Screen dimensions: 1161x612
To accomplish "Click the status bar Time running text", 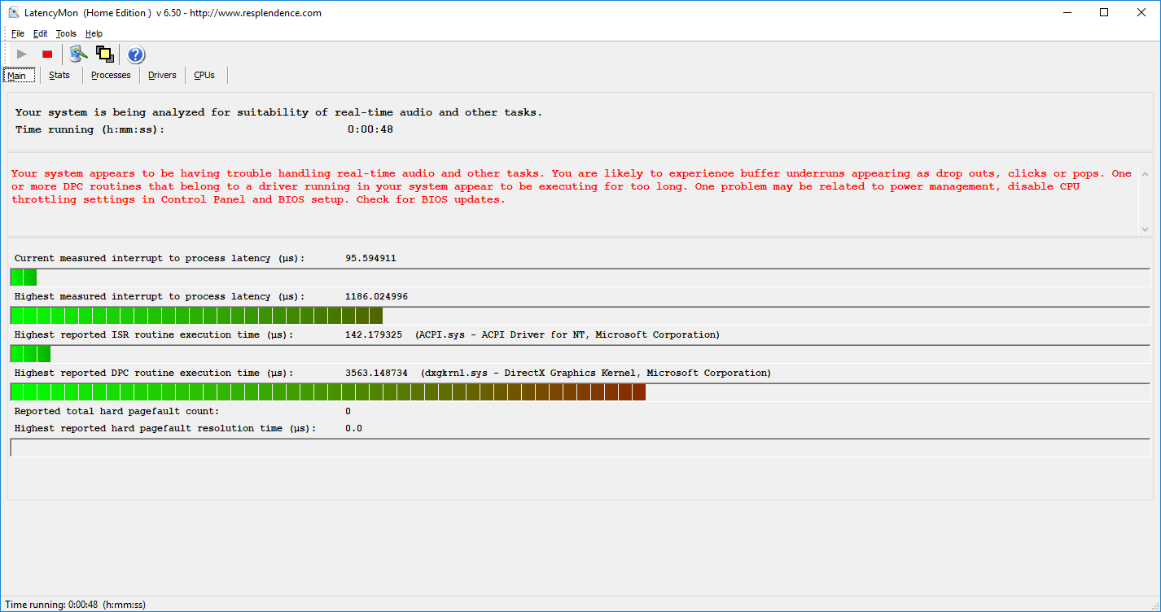I will (75, 605).
